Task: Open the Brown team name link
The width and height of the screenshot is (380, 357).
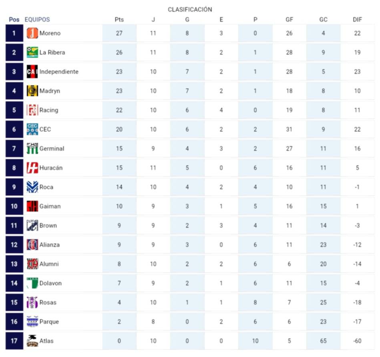Action: pos(48,226)
